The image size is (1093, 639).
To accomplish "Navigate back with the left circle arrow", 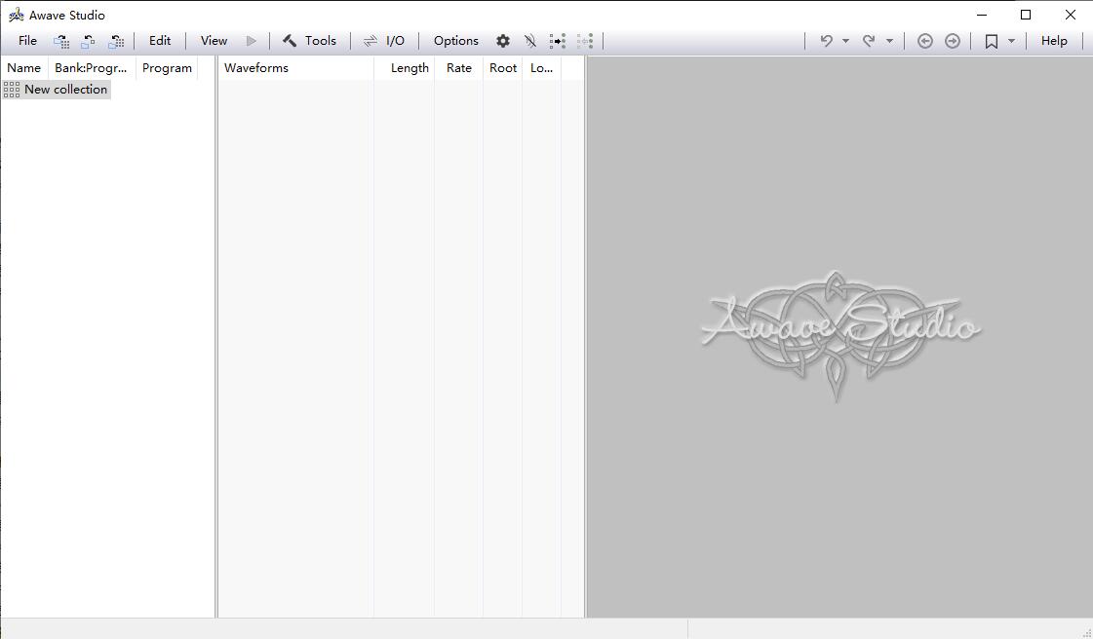I will (x=925, y=41).
